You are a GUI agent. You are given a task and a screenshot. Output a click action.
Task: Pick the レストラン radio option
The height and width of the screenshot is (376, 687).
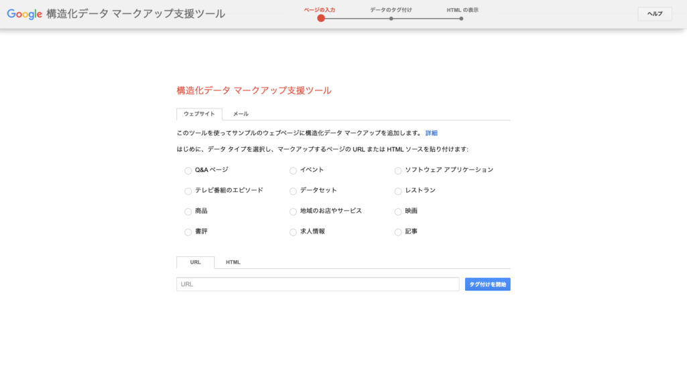398,191
